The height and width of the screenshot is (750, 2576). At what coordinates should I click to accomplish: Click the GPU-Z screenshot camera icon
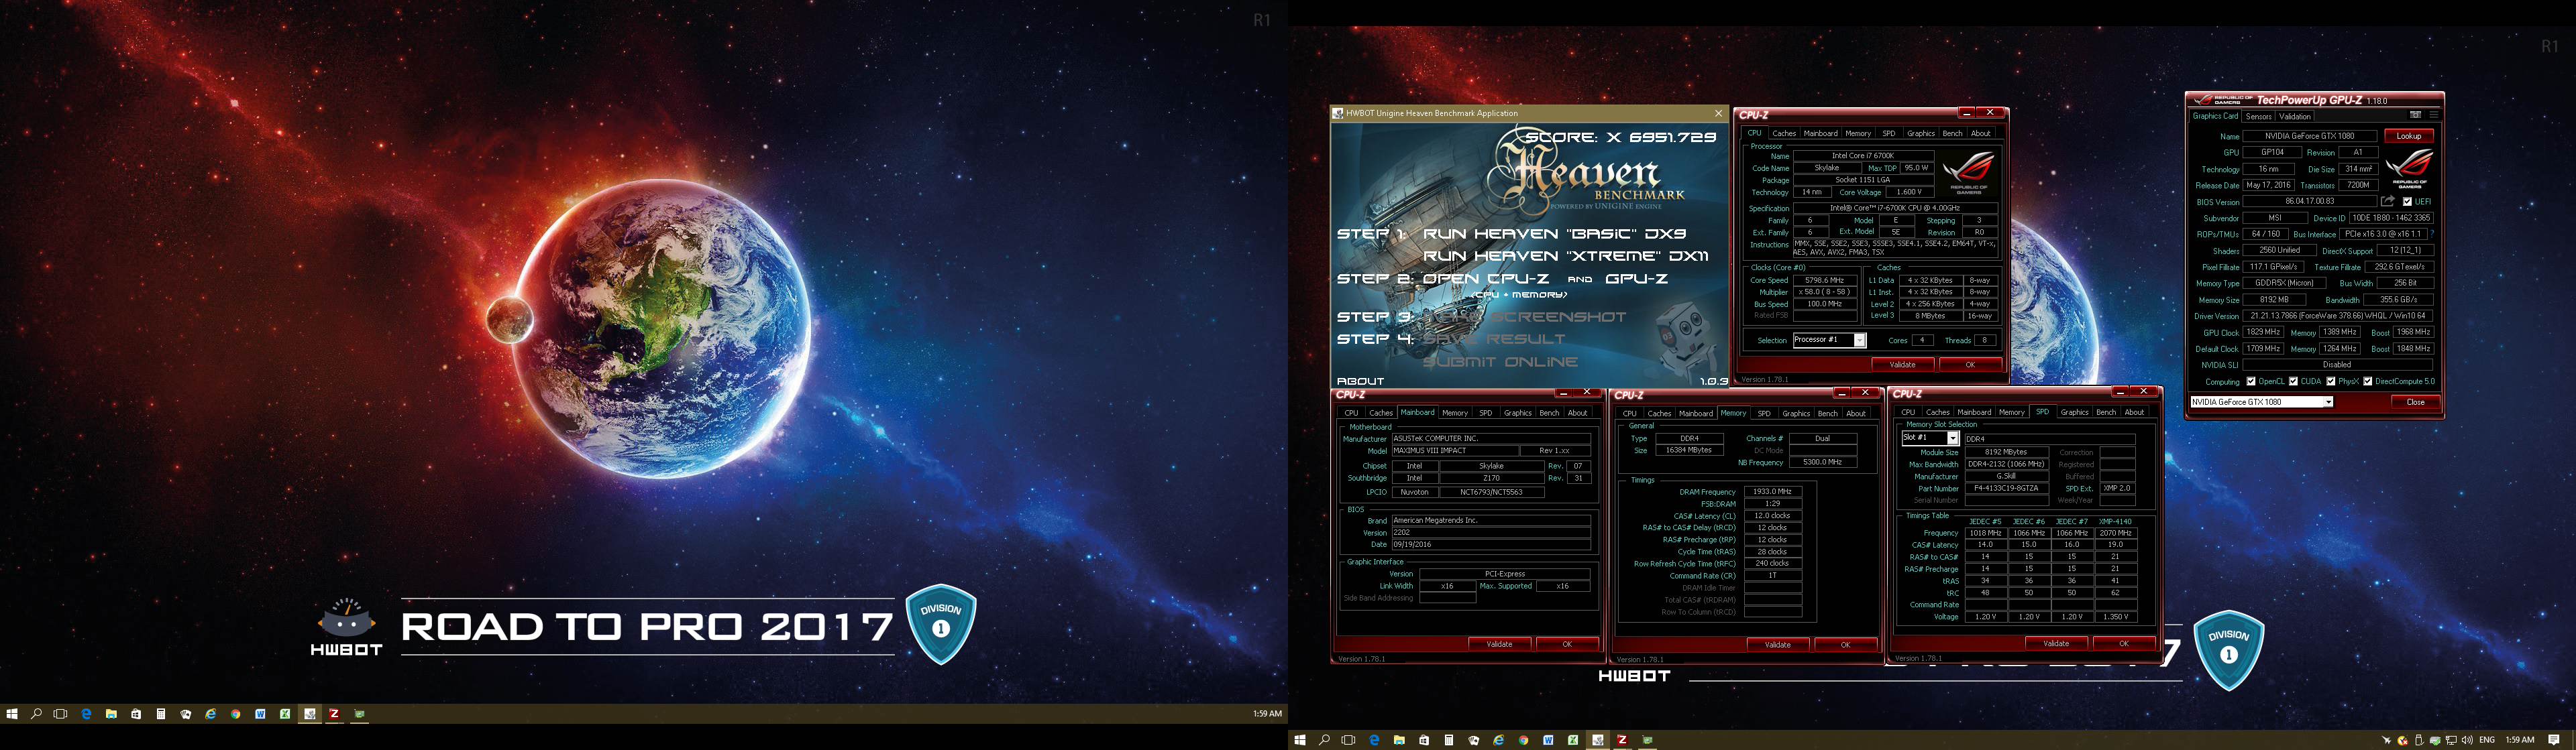point(2415,114)
